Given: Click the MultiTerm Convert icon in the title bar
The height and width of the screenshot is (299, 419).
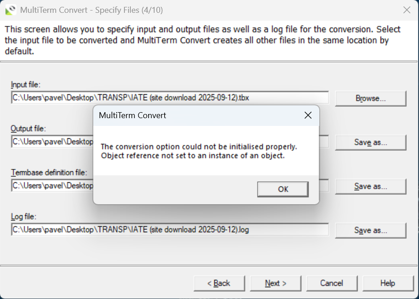Looking at the screenshot, I should [9, 9].
